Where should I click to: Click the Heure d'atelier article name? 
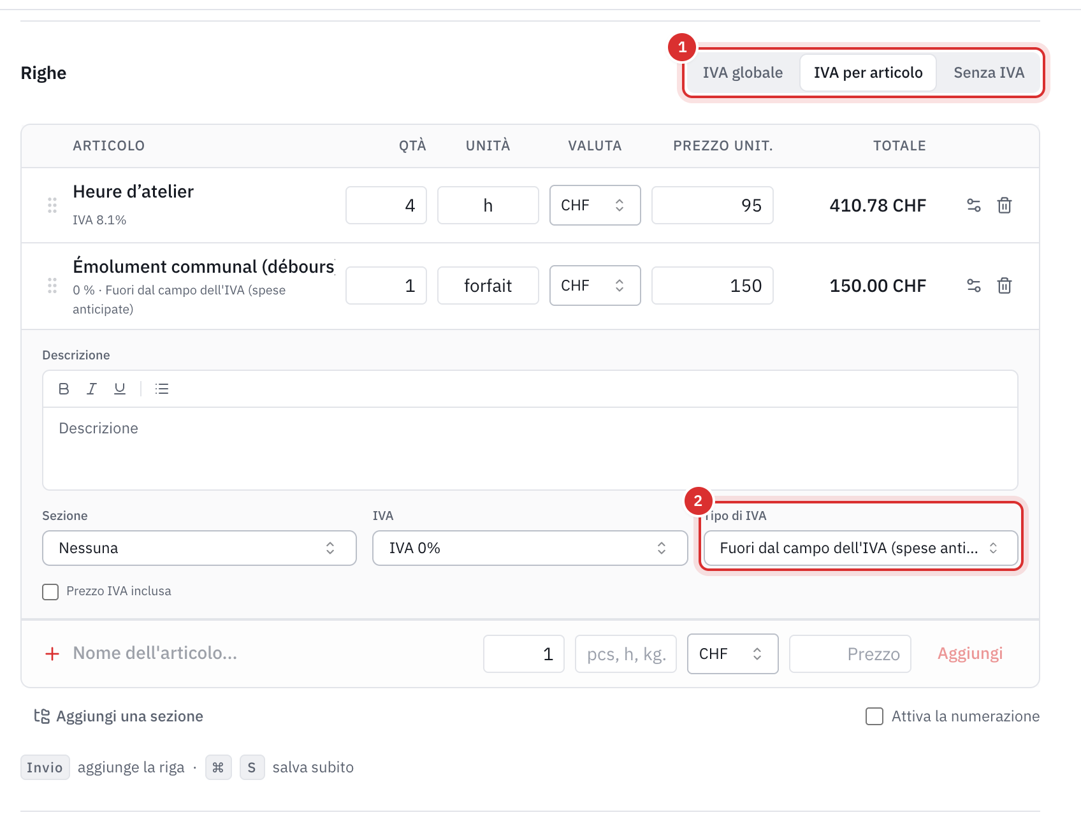(133, 191)
